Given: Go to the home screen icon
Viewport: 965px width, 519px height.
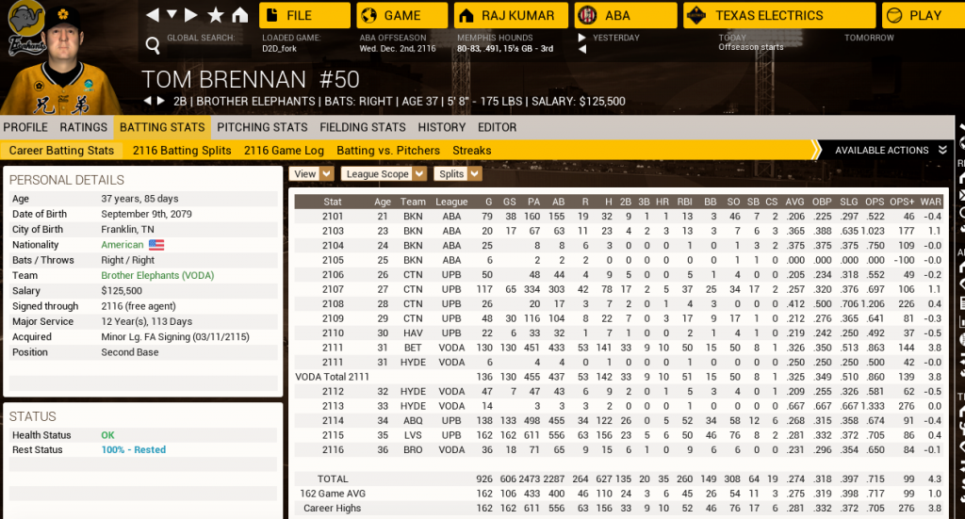Looking at the screenshot, I should (x=240, y=15).
